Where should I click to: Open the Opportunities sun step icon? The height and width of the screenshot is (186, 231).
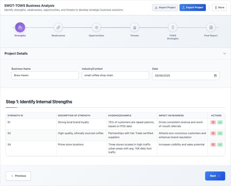click(96, 27)
